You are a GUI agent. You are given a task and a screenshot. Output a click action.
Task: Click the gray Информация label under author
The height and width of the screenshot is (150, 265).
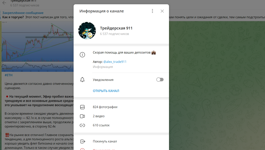[103, 67]
